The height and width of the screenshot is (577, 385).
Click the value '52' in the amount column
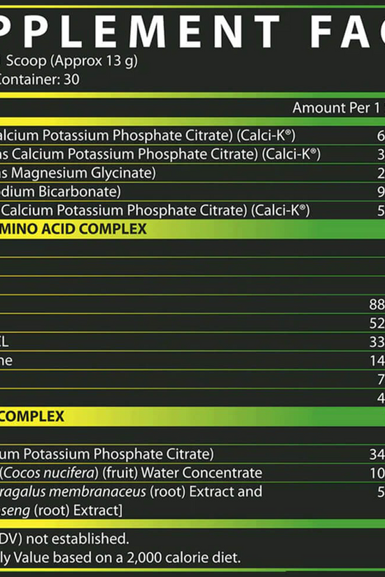377,323
